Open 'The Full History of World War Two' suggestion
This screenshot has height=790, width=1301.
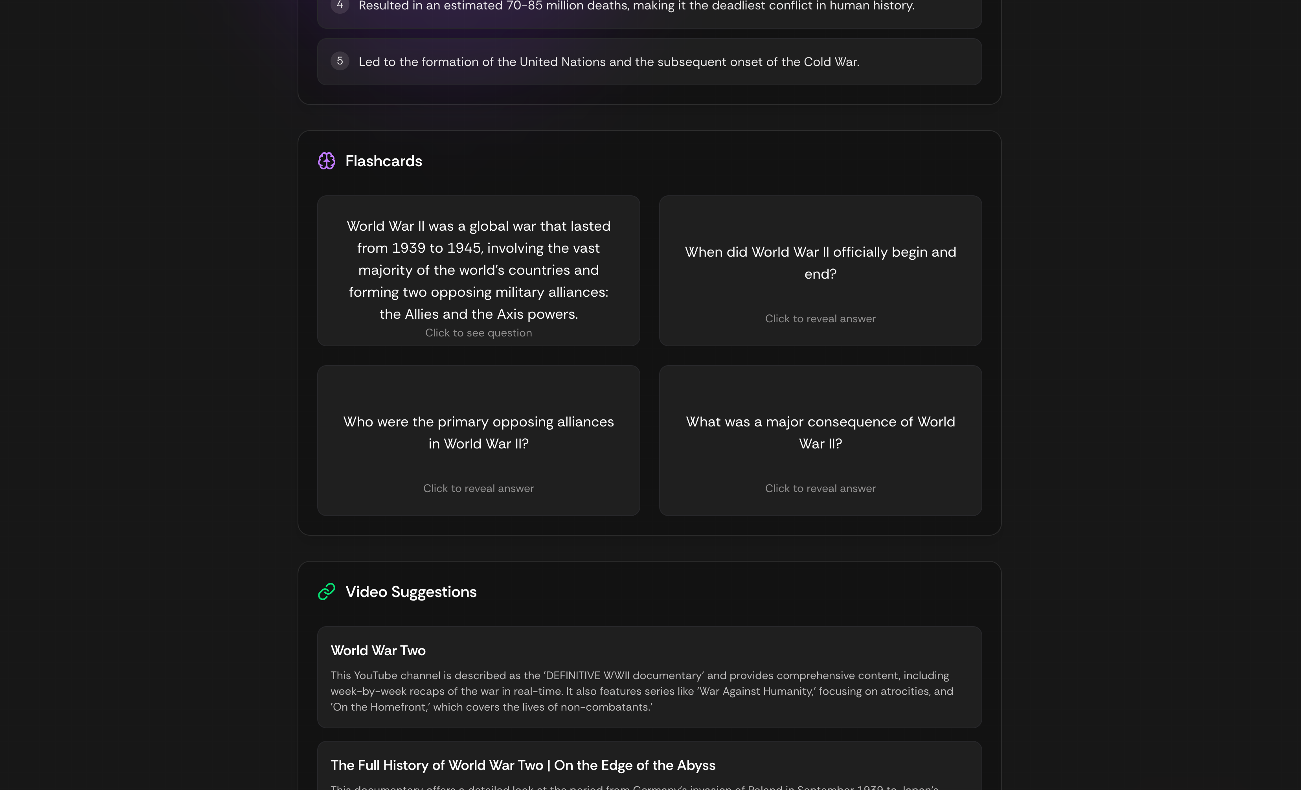pos(649,765)
